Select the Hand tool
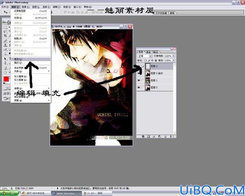 (x=5, y=72)
